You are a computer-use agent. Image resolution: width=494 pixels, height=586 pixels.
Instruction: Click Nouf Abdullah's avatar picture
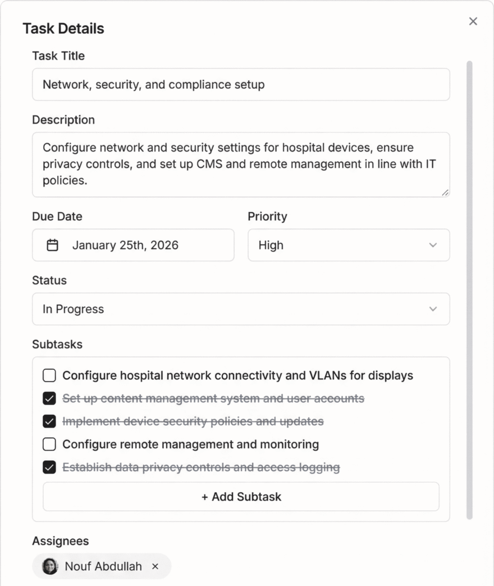tap(49, 566)
